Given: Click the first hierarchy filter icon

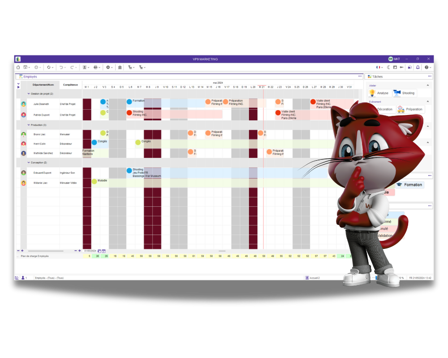Looking at the screenshot, I should [130, 68].
